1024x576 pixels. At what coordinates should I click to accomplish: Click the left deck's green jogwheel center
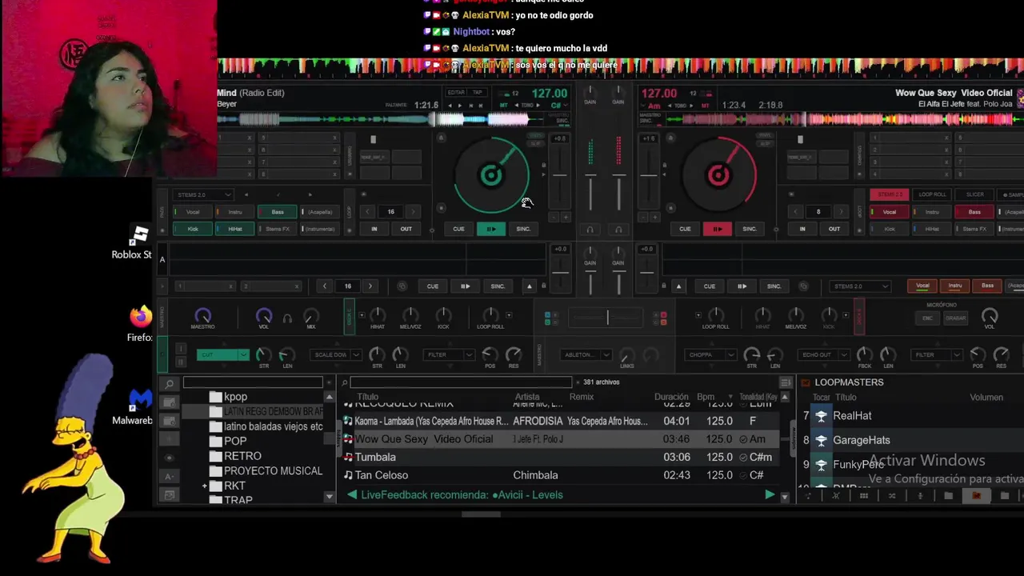490,175
